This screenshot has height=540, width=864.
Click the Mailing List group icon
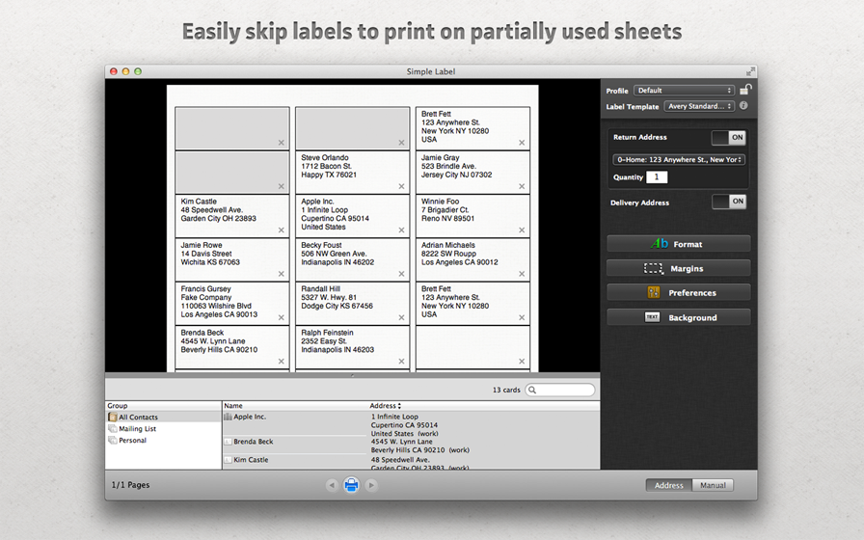[113, 429]
